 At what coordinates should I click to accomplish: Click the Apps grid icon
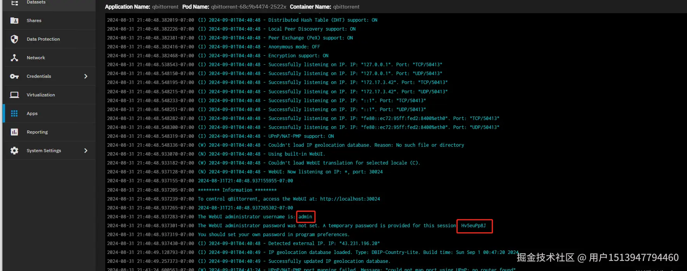tap(14, 113)
